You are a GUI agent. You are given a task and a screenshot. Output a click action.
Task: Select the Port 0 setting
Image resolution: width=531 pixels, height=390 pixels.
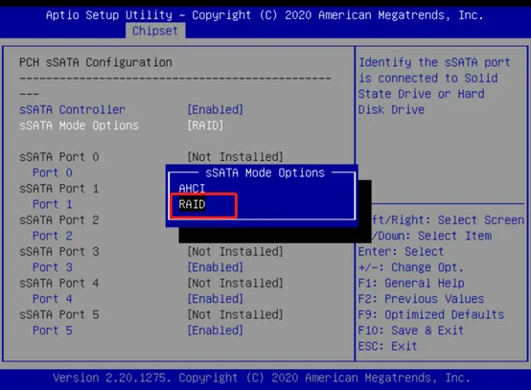(x=53, y=172)
